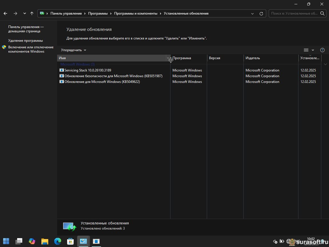Open 'Удаление программы' link

pyautogui.click(x=26, y=41)
